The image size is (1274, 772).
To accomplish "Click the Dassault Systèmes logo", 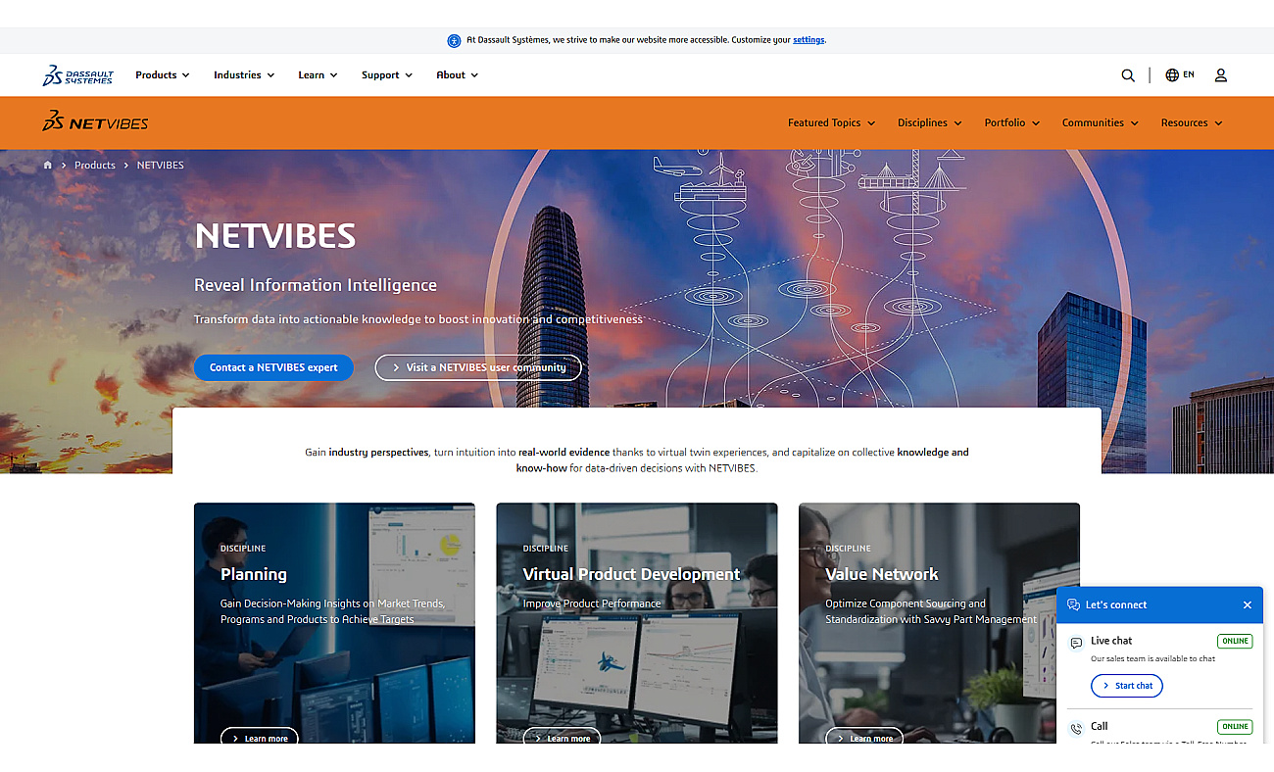I will click(x=78, y=75).
